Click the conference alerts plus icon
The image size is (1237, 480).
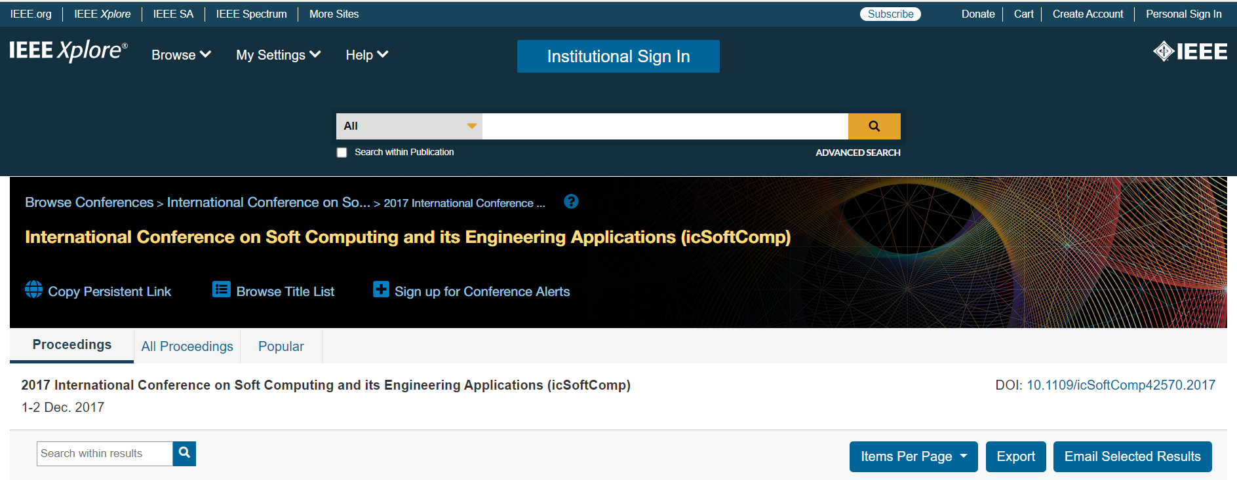pos(381,289)
